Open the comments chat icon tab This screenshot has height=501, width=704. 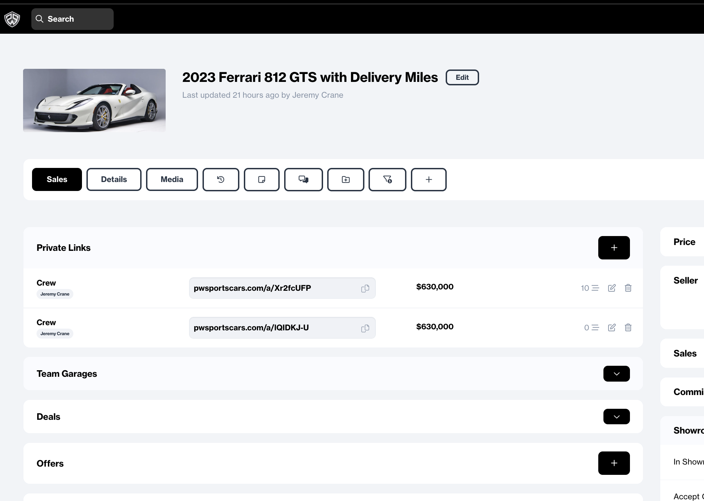click(303, 179)
